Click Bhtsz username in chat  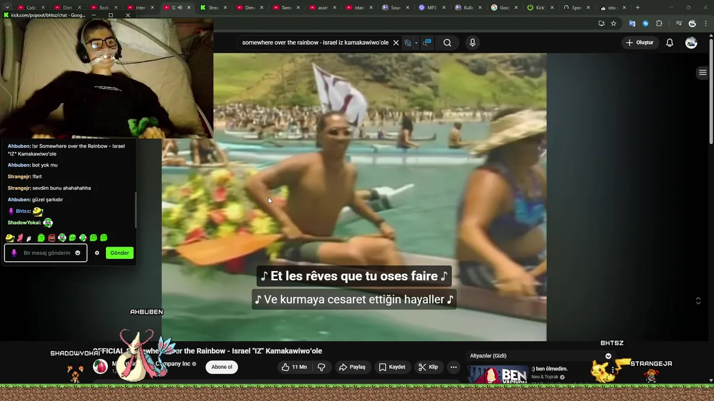coord(23,211)
